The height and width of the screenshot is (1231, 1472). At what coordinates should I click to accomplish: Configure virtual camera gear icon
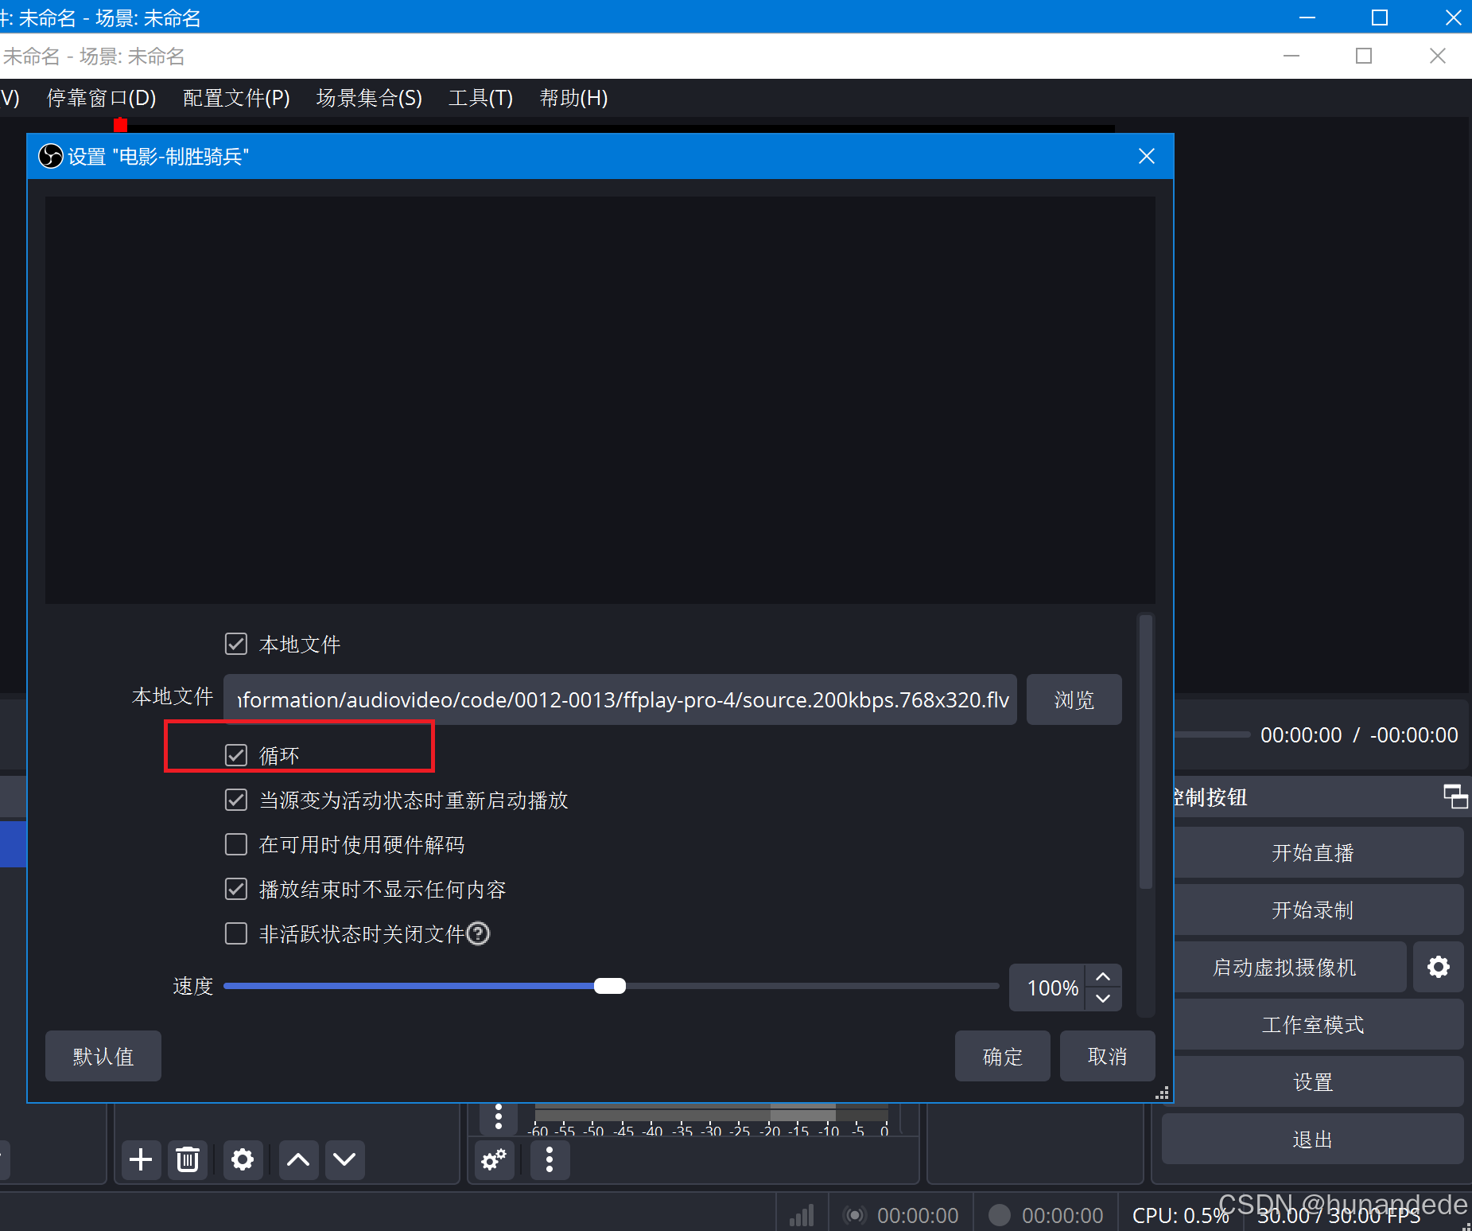(1439, 967)
